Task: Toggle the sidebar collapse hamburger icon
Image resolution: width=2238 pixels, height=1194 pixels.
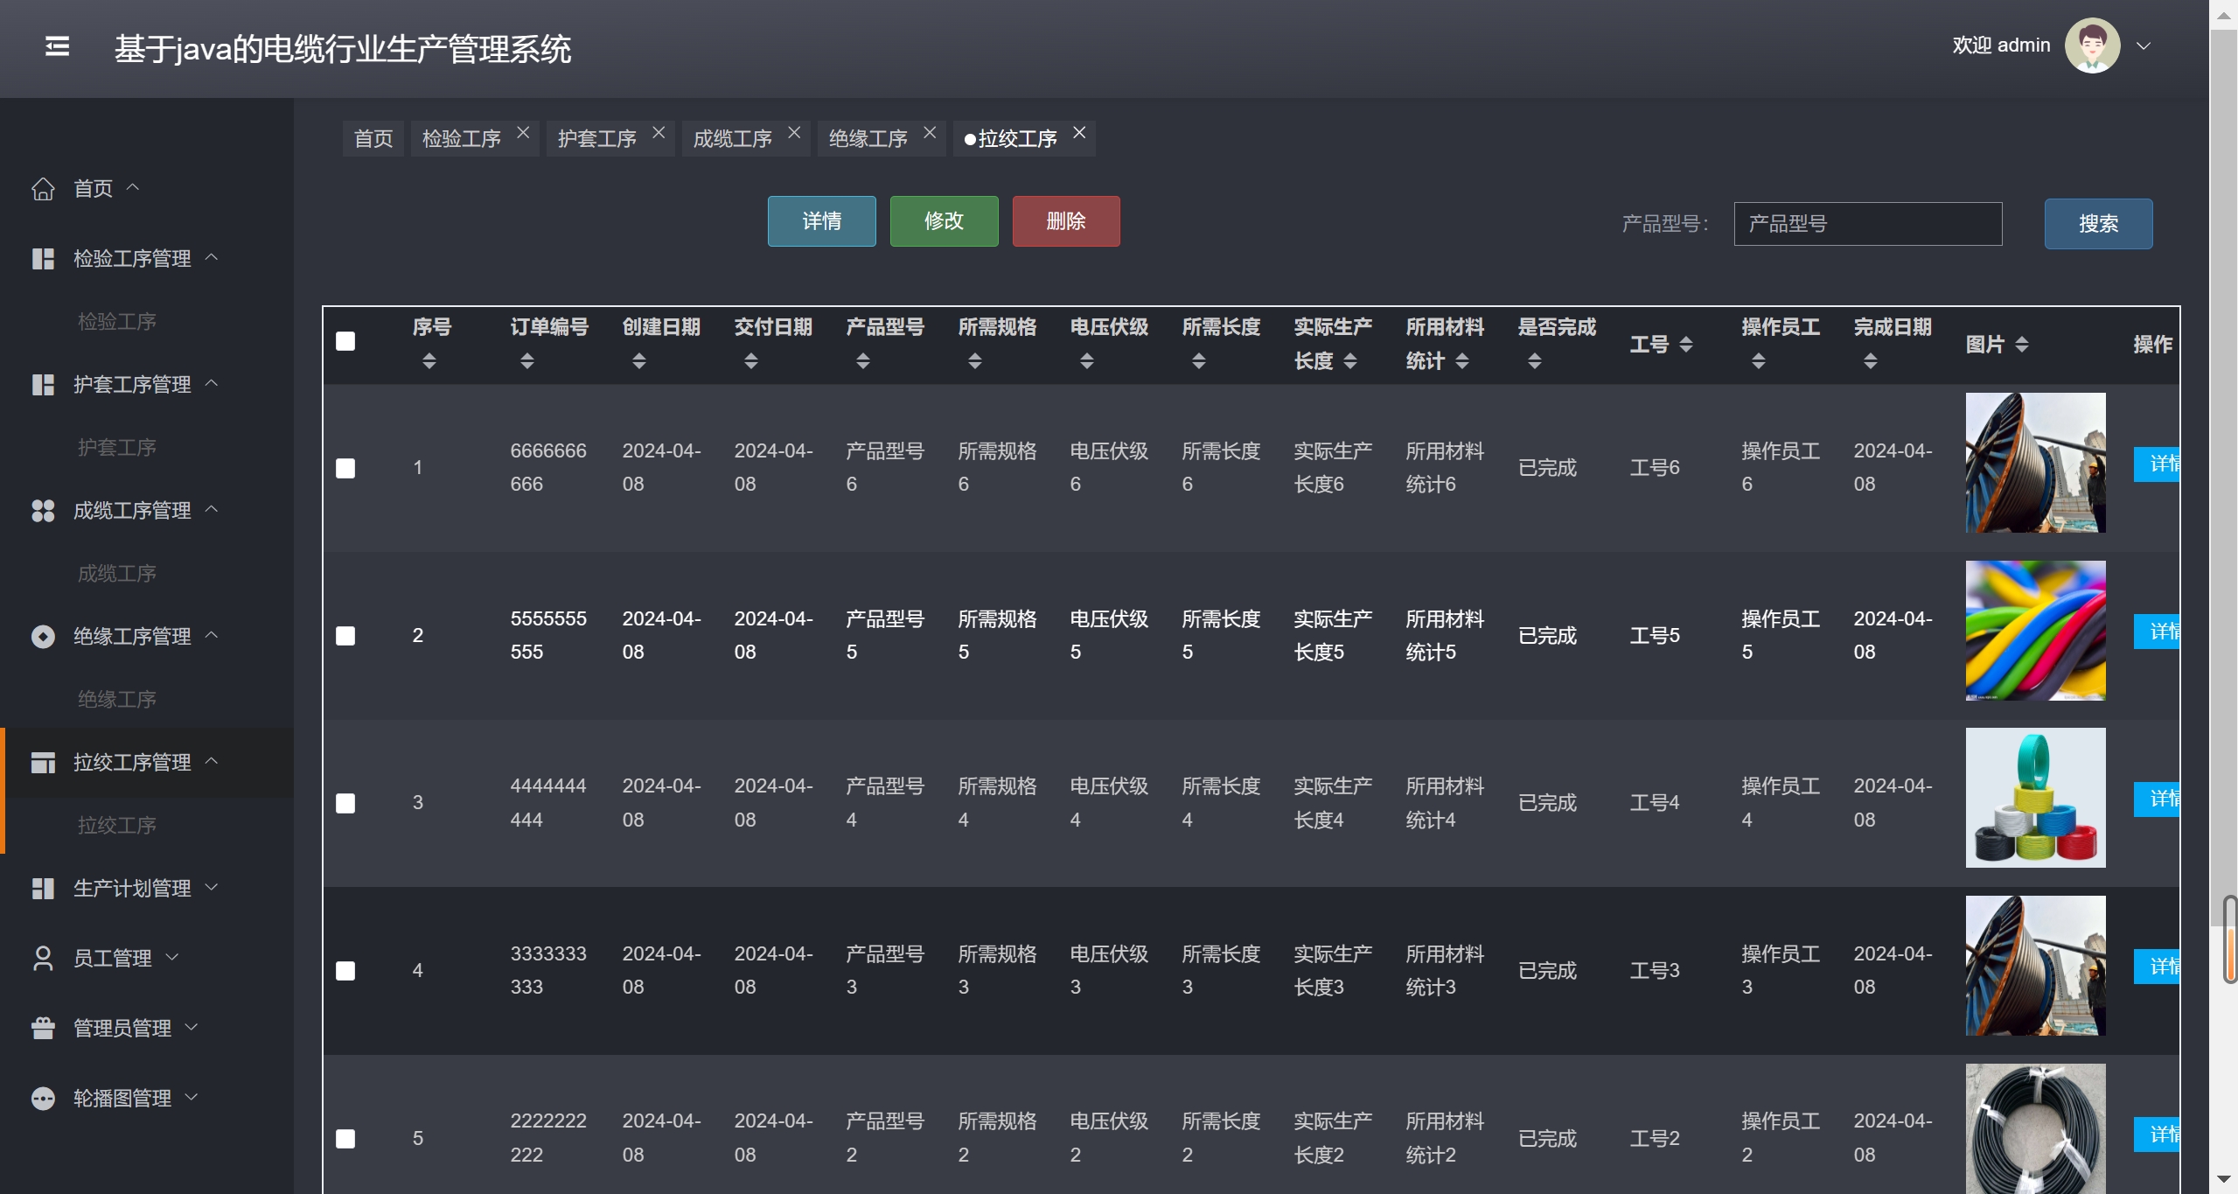Action: (x=57, y=46)
